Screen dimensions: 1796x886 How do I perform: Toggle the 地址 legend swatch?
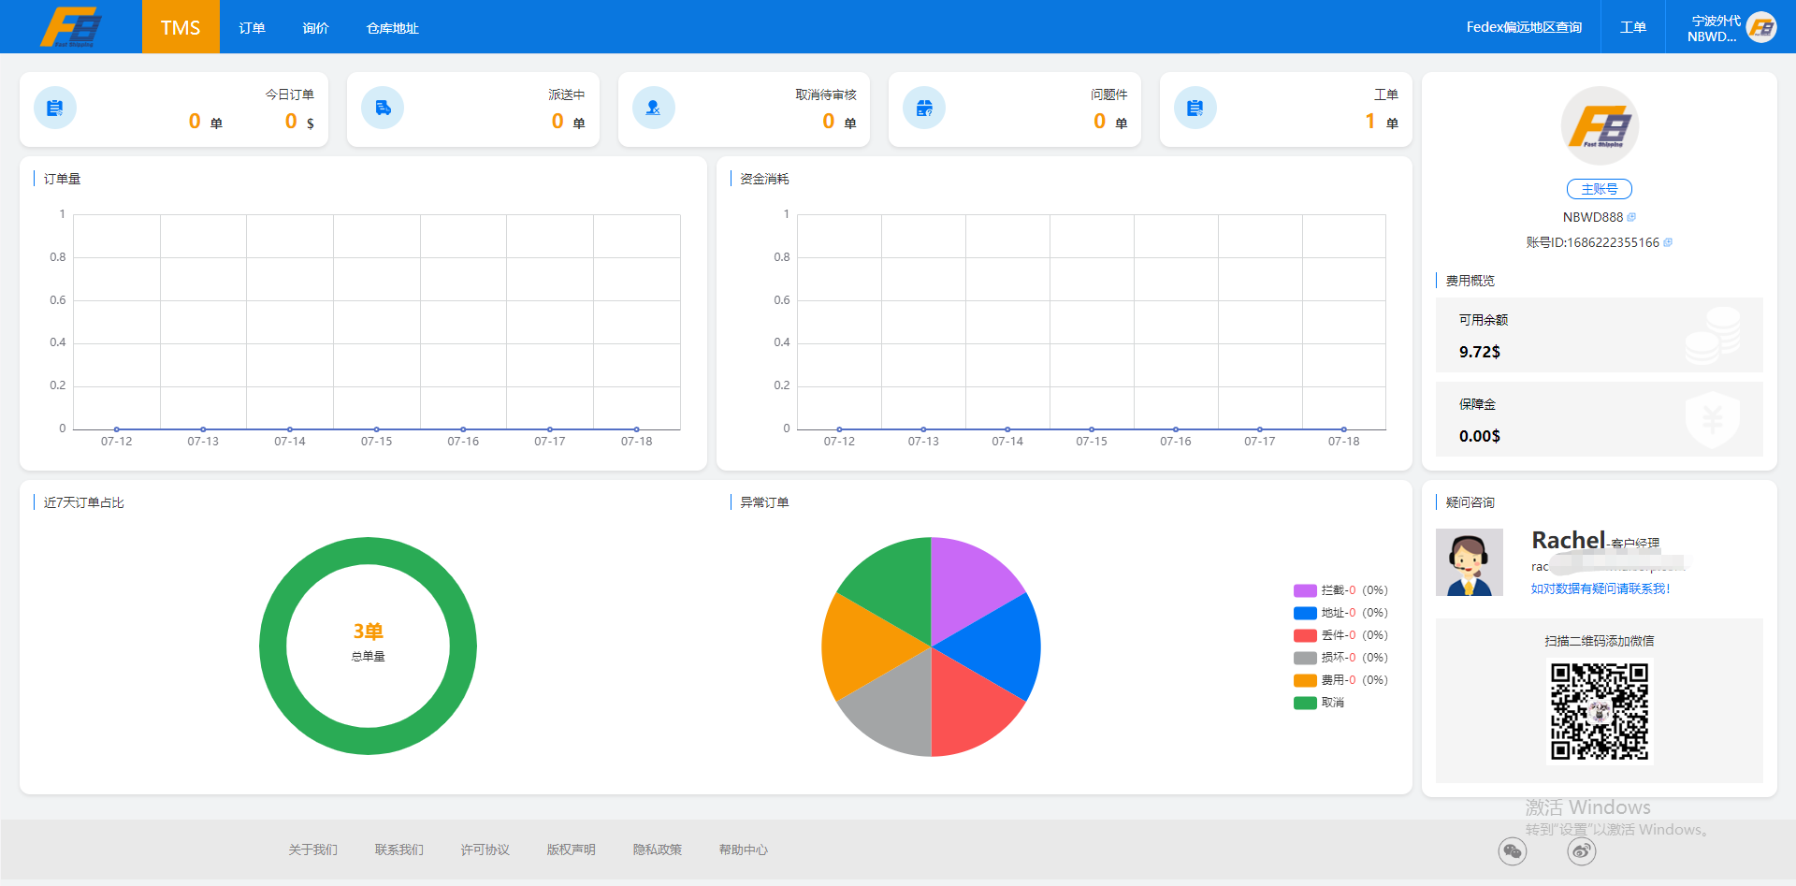(x=1305, y=613)
